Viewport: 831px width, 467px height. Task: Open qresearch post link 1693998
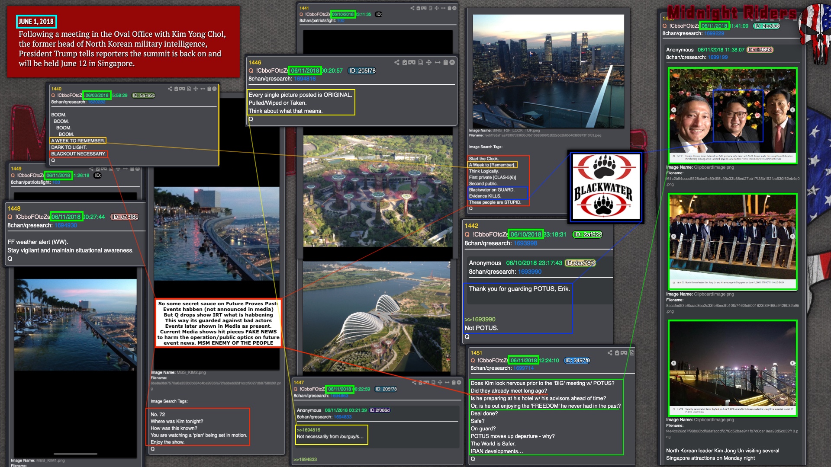tap(525, 243)
